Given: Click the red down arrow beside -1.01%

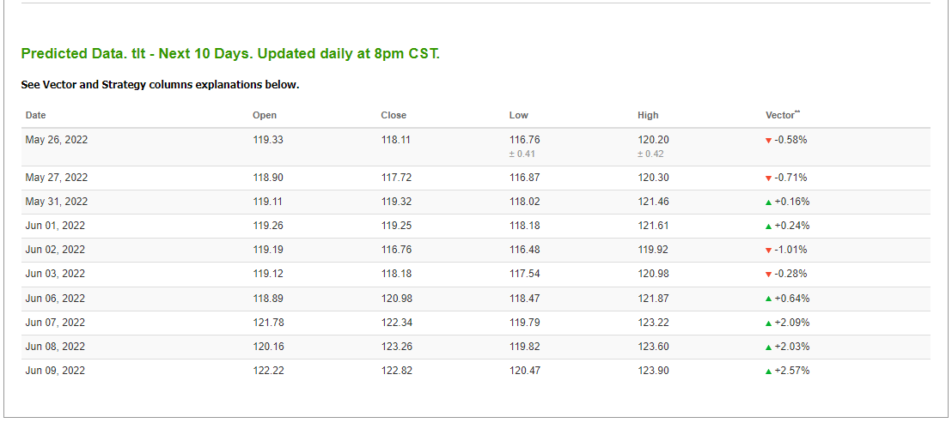Looking at the screenshot, I should coord(768,251).
